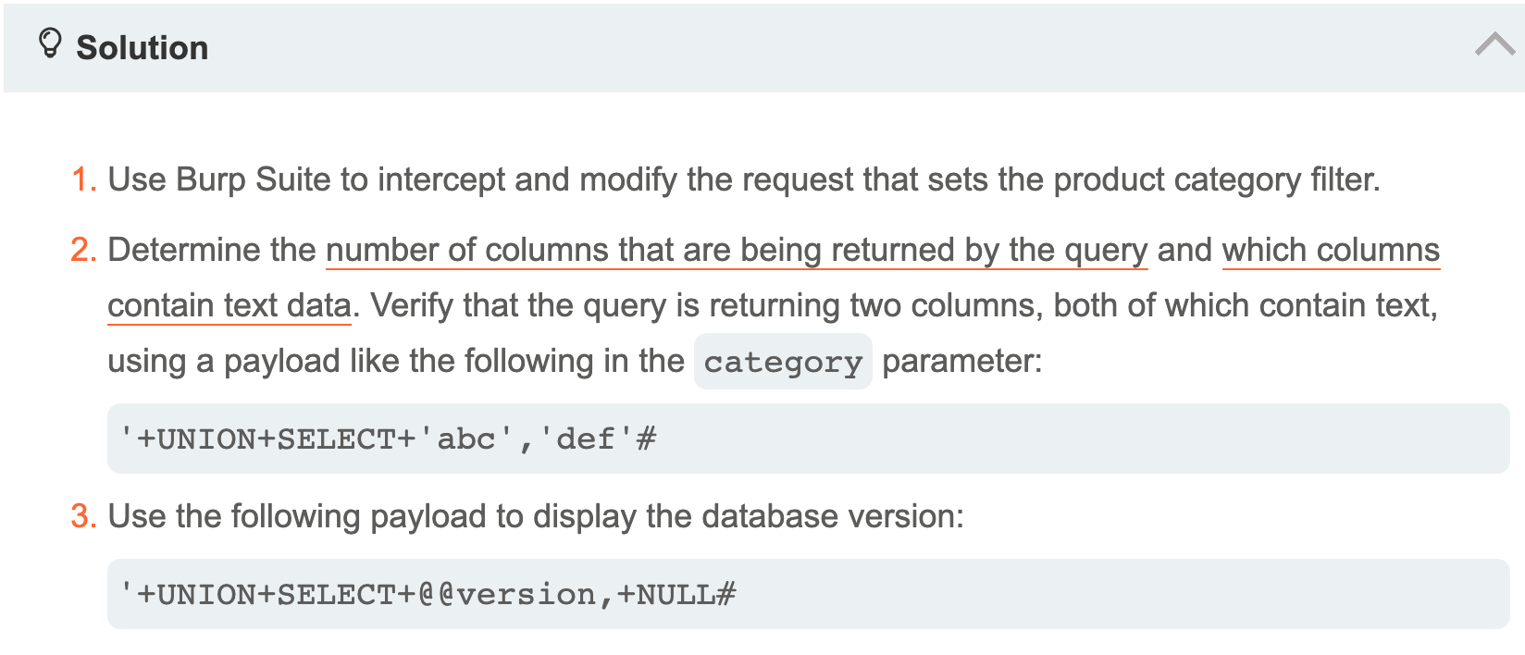This screenshot has width=1525, height=655.
Task: Click the lightbulb icon beside Solution
Action: 50,43
